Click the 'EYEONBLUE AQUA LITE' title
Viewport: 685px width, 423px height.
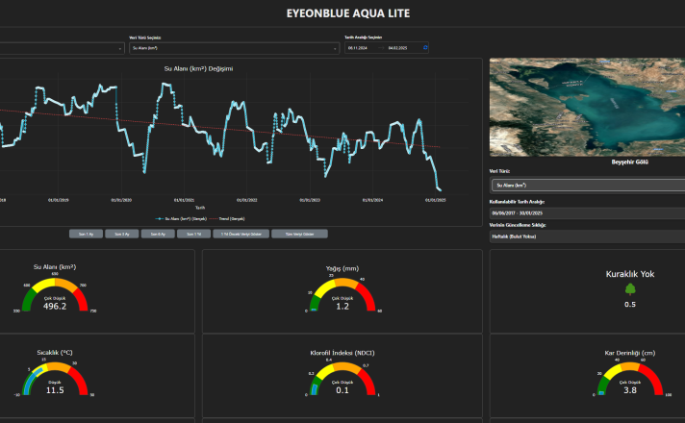tap(348, 13)
